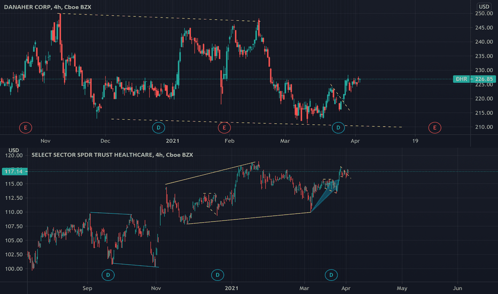Screen dimensions: 498x294
Task: Select the yellow lower channel line on healthcare chart
Action: click(249, 218)
